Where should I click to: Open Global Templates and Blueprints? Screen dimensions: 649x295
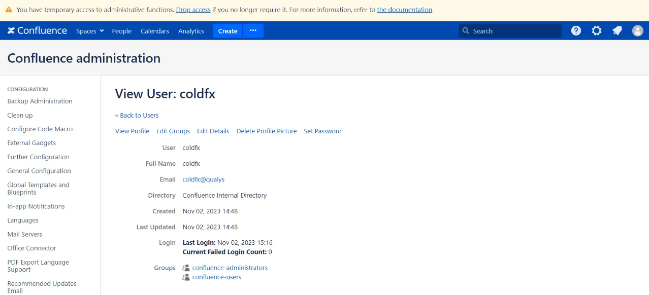coord(38,189)
